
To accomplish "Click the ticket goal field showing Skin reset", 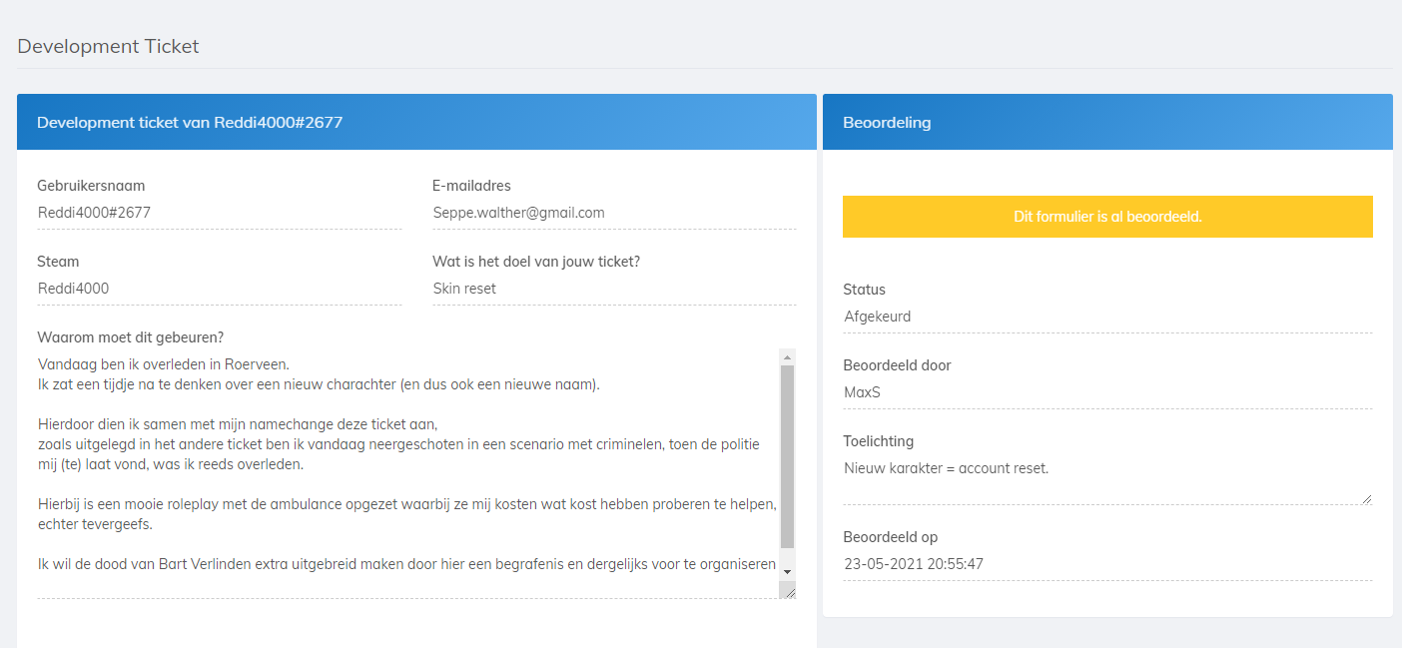I will click(613, 289).
